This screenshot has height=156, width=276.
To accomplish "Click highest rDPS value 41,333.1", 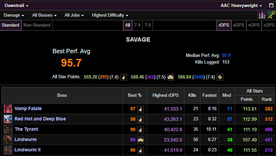I will [x=173, y=109].
